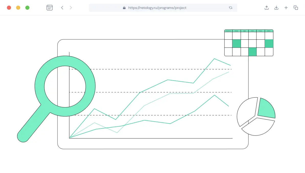The width and height of the screenshot is (305, 173).
Task: Open the share (upload arrow) icon
Action: tap(267, 8)
